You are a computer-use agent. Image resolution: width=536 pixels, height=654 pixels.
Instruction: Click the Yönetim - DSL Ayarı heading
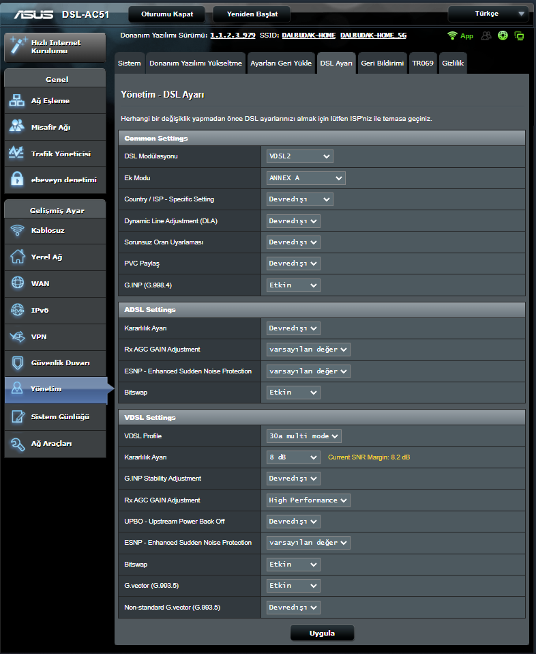point(162,95)
